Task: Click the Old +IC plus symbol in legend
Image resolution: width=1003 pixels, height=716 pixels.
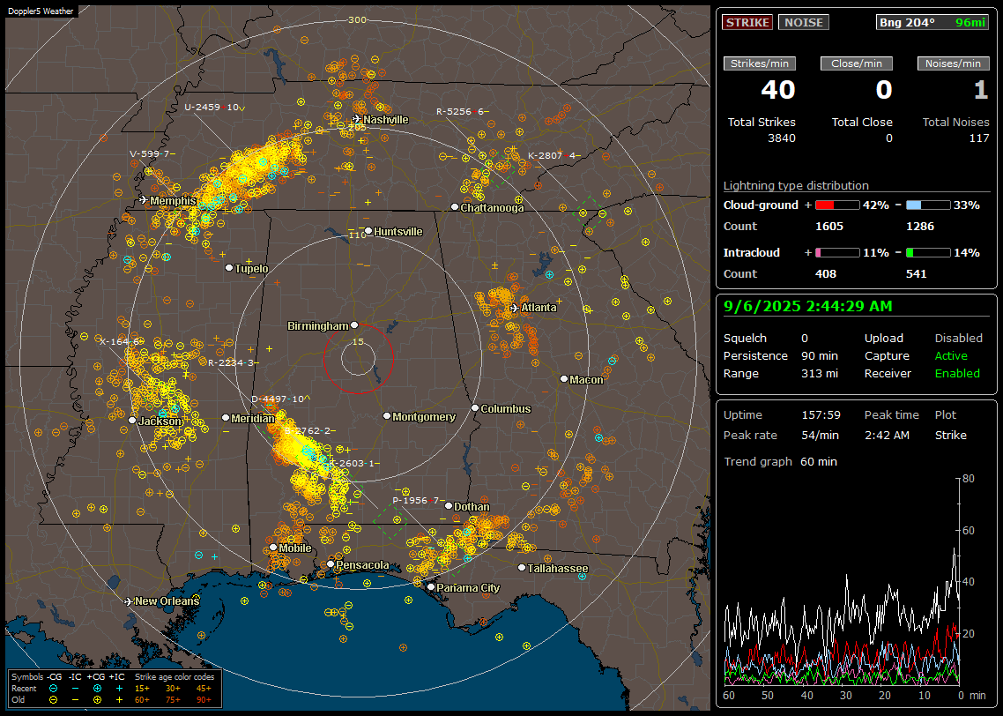Action: [119, 700]
